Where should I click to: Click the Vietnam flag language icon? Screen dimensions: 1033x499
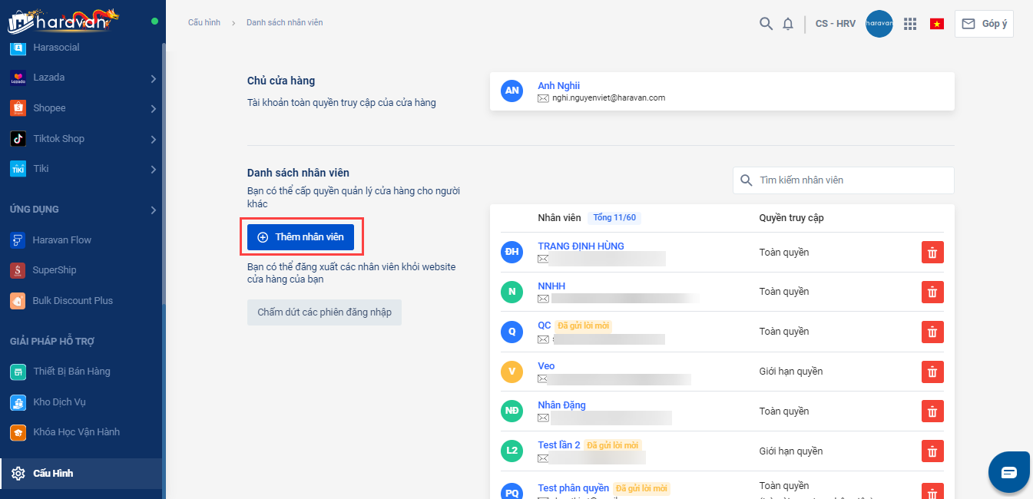pyautogui.click(x=937, y=24)
